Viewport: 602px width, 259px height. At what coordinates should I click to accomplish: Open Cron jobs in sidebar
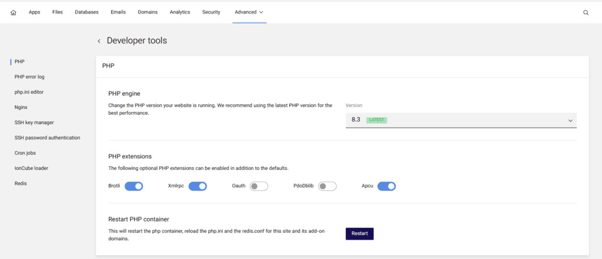tap(25, 152)
